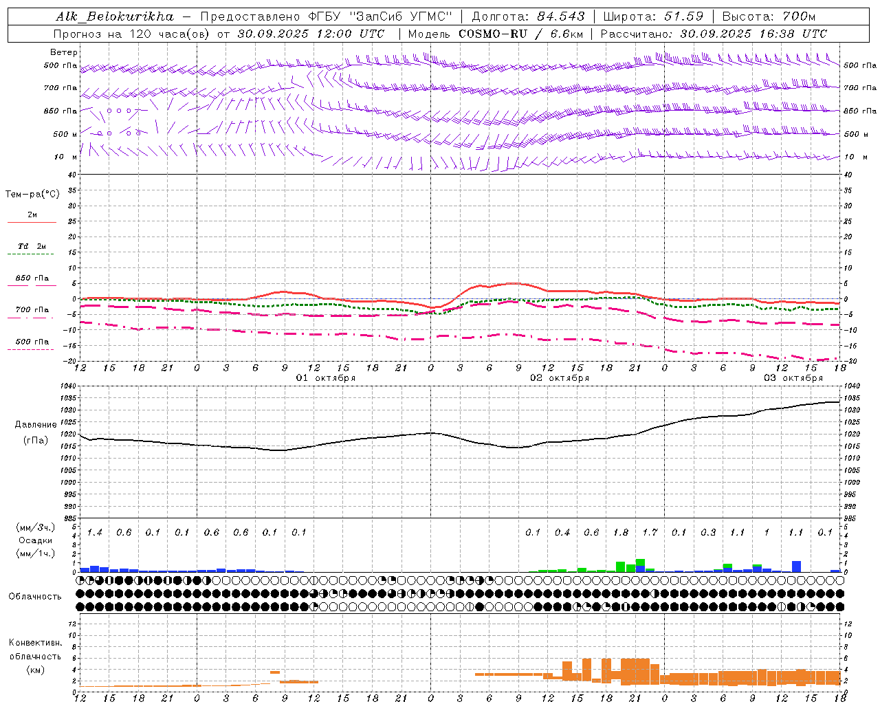Viewport: 880px width, 704px height.
Task: Click the Осадки precipitation label
Action: click(x=35, y=540)
